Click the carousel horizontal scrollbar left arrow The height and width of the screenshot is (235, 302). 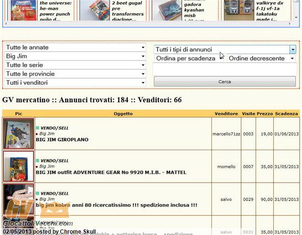point(6,24)
